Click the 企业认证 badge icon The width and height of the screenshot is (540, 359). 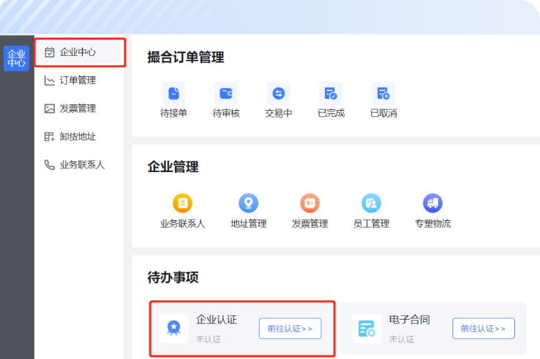pos(174,328)
